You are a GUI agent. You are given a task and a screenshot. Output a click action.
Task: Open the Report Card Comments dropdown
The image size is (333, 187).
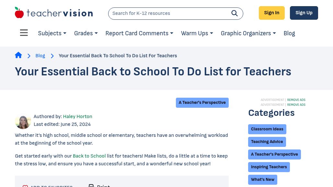point(139,33)
